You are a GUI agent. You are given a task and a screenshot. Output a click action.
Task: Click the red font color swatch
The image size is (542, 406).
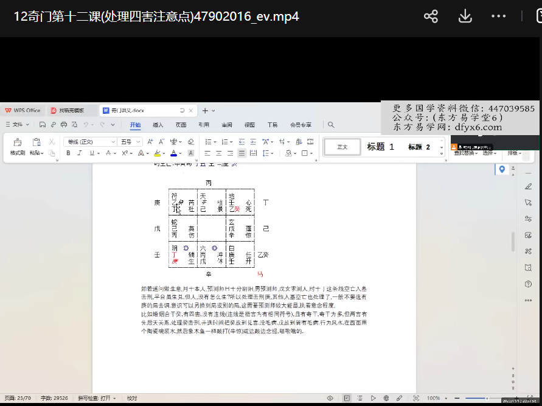coord(173,153)
